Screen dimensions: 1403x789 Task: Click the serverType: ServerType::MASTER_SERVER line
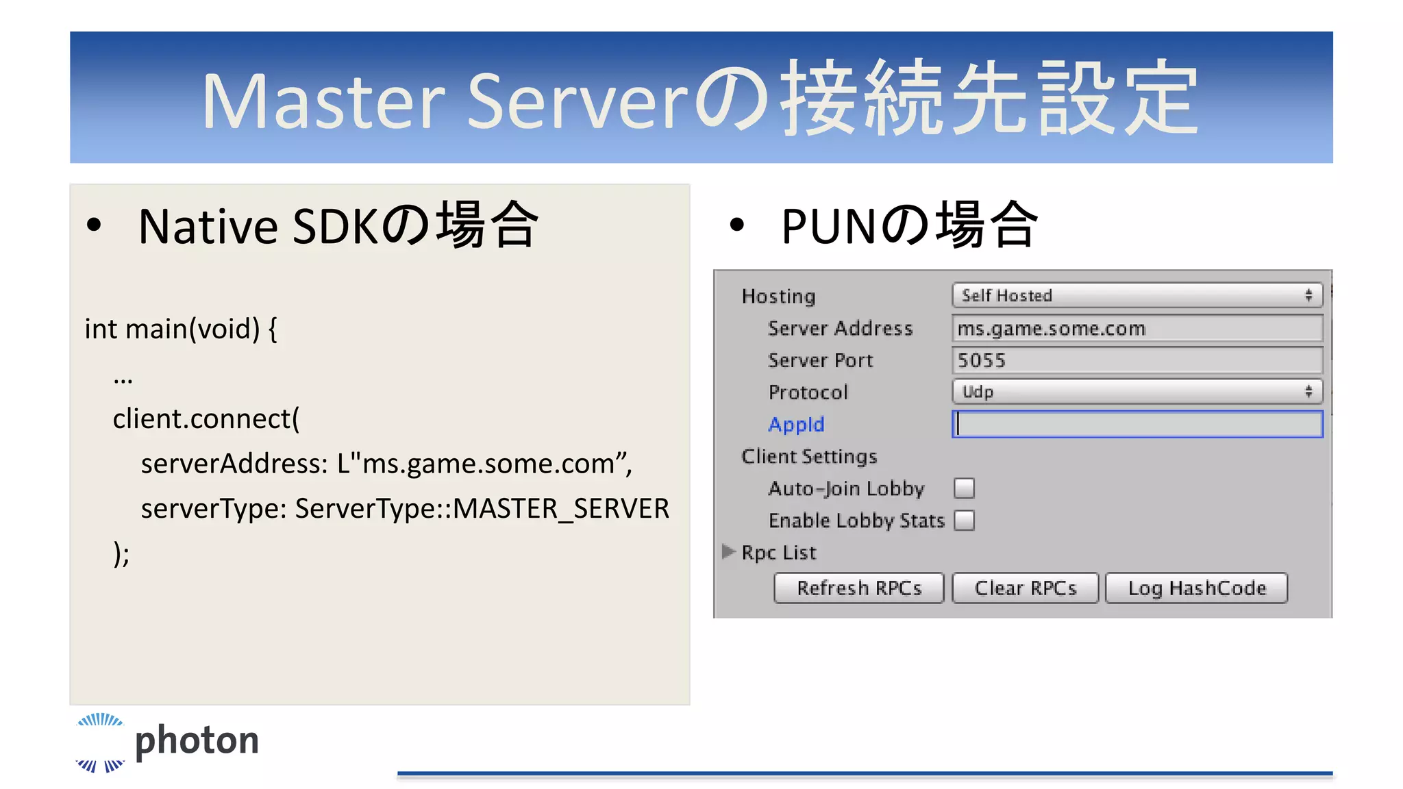(x=405, y=509)
